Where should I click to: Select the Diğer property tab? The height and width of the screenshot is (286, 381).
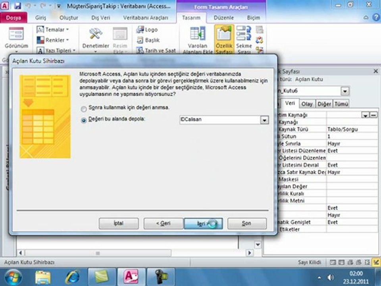(x=324, y=104)
